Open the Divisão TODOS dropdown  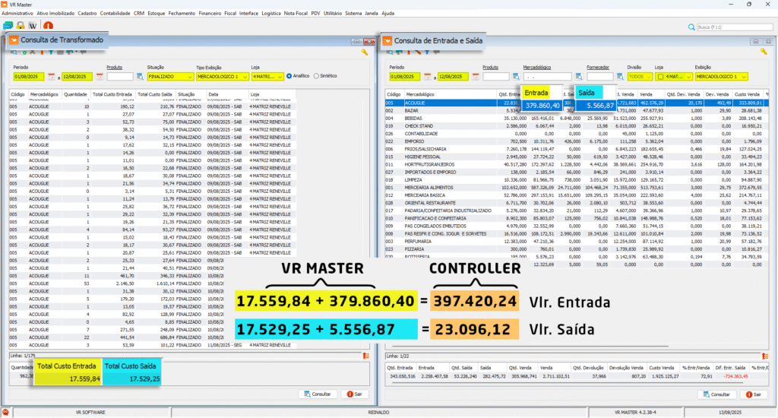640,77
